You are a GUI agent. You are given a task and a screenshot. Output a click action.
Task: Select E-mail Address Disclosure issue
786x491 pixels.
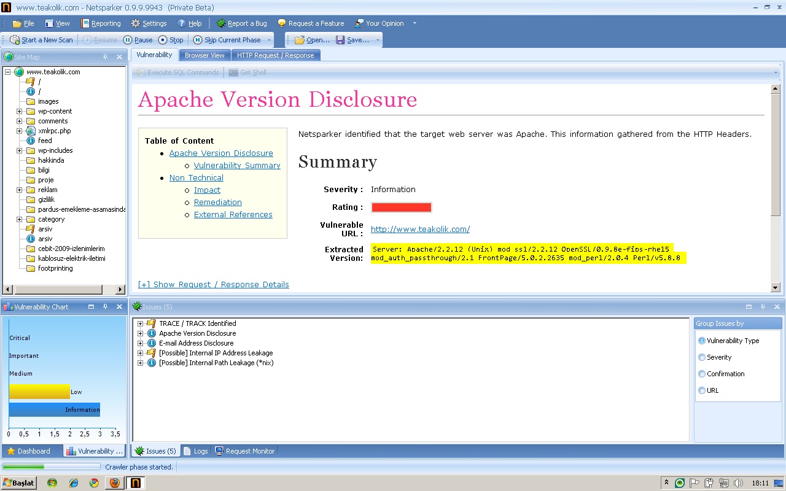click(196, 343)
